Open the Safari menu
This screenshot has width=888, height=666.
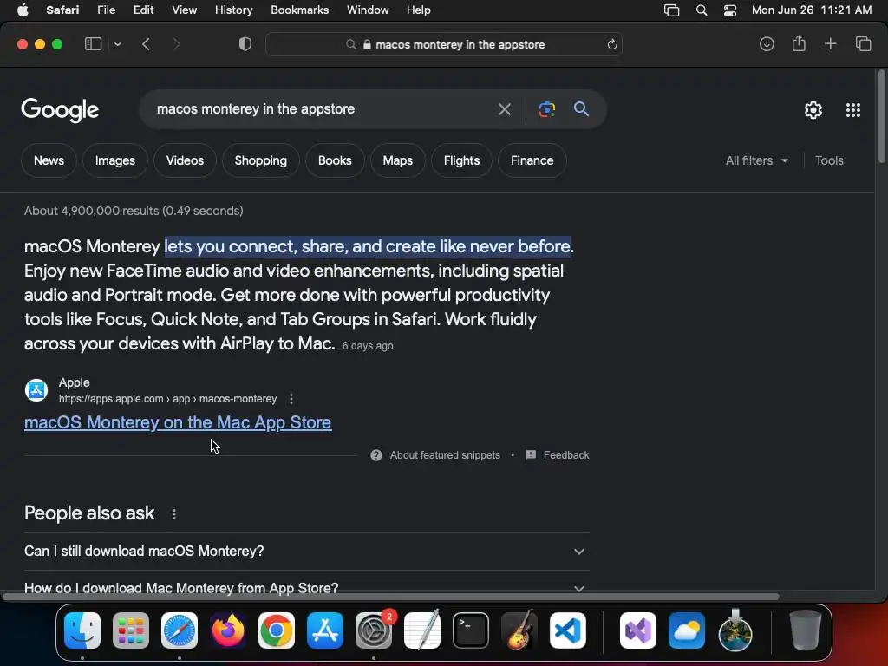(x=62, y=10)
